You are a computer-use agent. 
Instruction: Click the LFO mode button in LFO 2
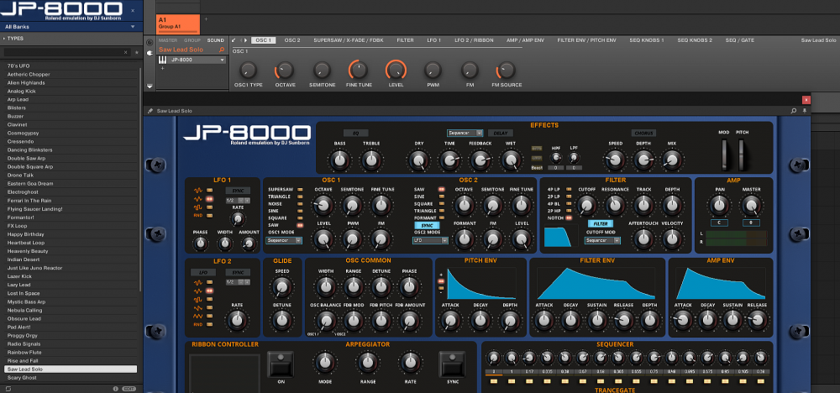click(x=203, y=273)
